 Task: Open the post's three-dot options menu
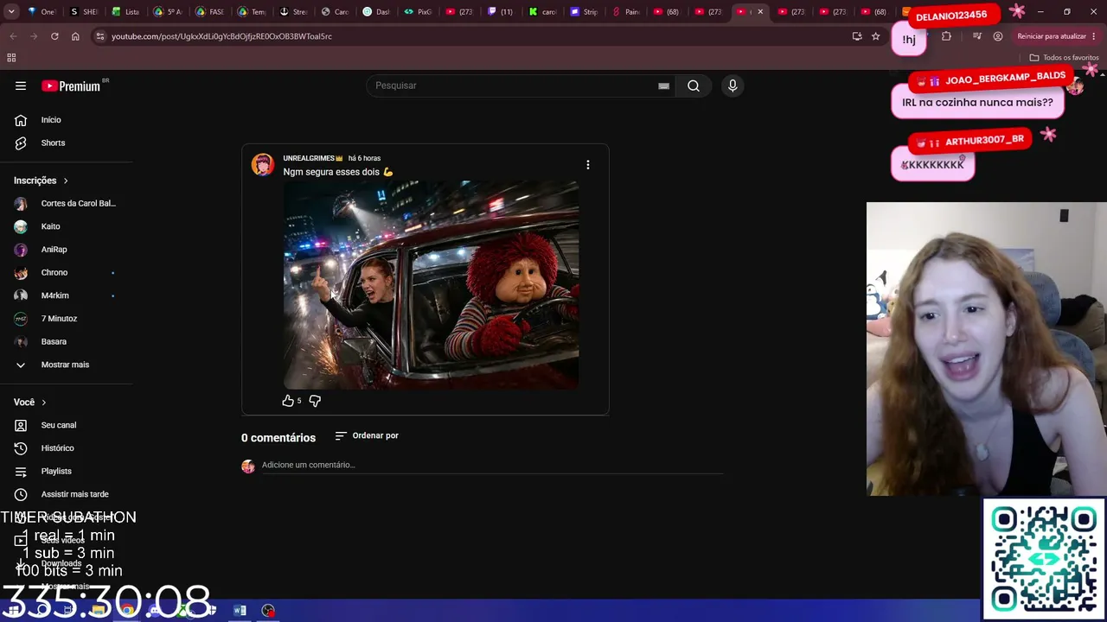[588, 164]
